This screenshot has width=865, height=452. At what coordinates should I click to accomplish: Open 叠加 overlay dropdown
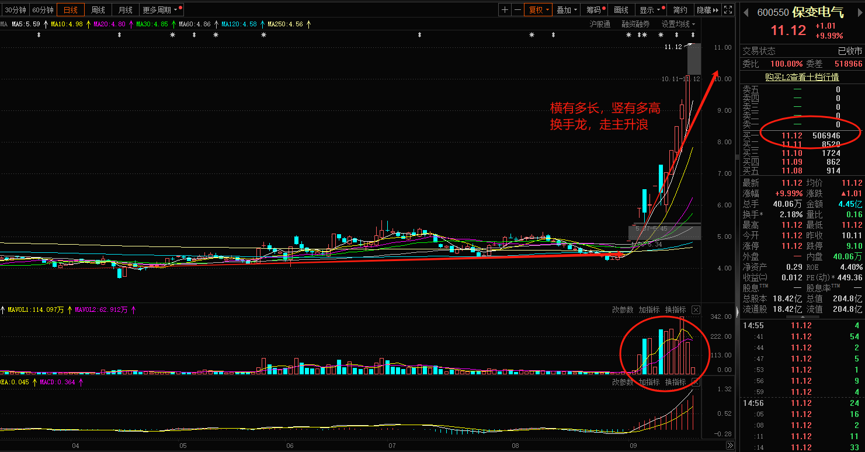click(567, 10)
